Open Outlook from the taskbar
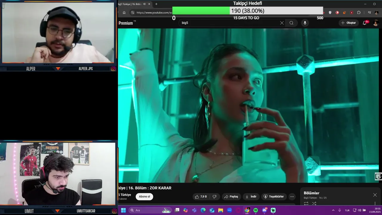The height and width of the screenshot is (215, 382). point(212,210)
